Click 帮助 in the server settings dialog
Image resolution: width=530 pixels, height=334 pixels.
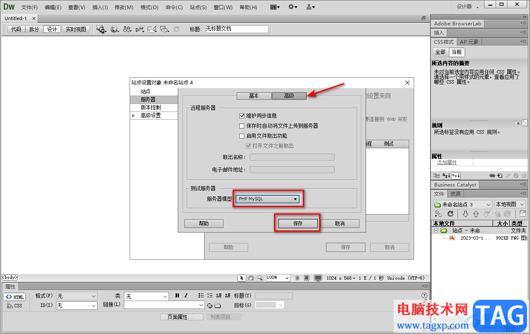pyautogui.click(x=204, y=223)
